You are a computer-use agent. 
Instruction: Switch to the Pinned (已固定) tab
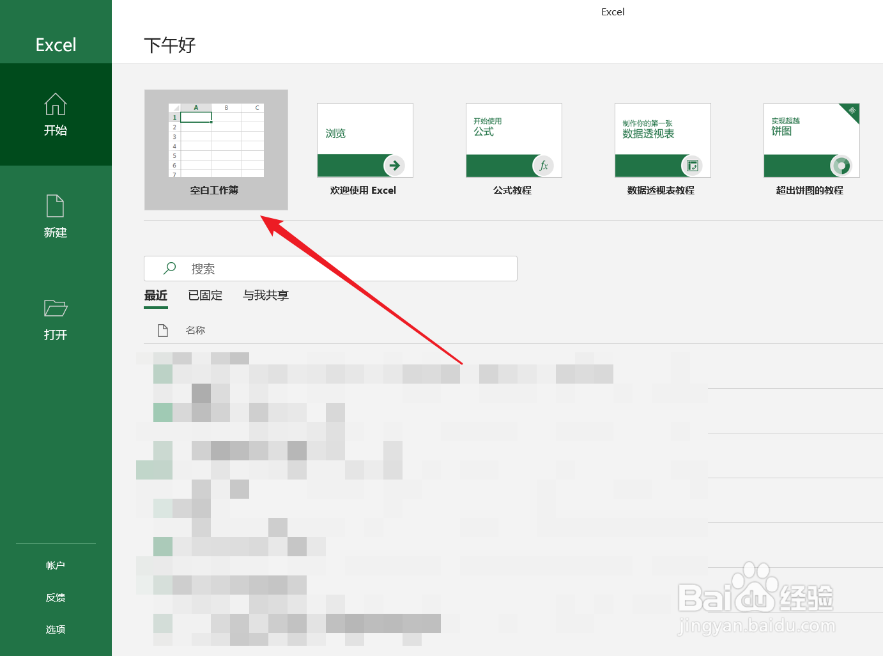coord(205,295)
